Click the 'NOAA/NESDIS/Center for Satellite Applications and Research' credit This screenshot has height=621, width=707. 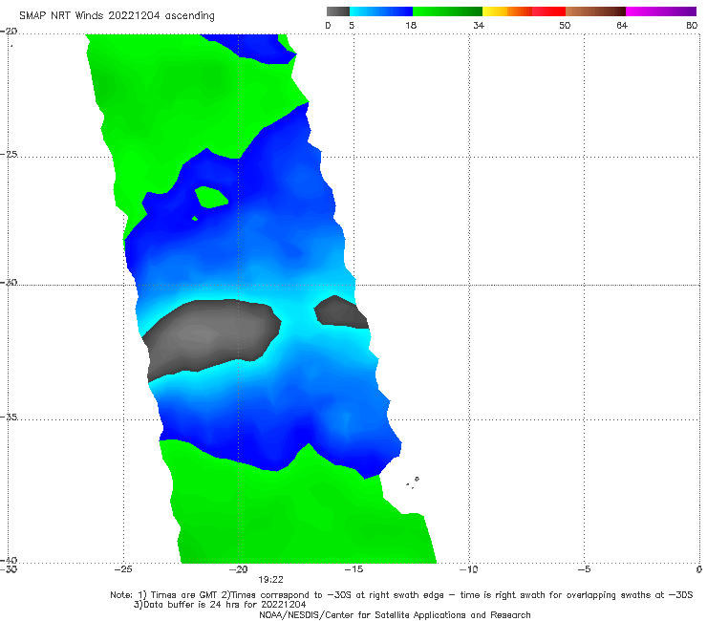[395, 614]
